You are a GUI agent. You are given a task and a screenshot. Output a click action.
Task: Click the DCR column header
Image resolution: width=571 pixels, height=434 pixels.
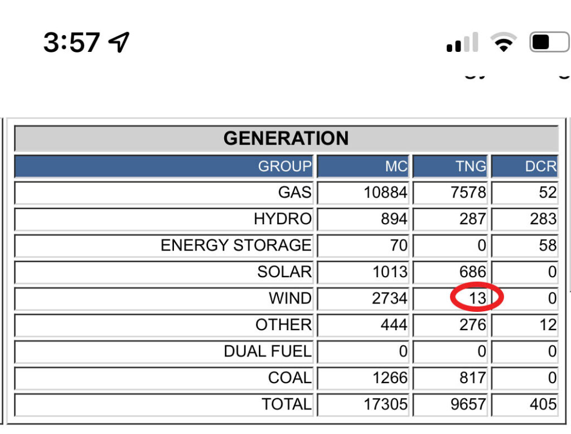(540, 166)
